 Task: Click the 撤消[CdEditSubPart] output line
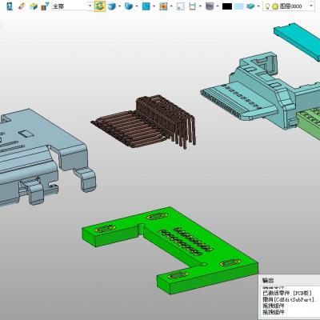(x=289, y=299)
